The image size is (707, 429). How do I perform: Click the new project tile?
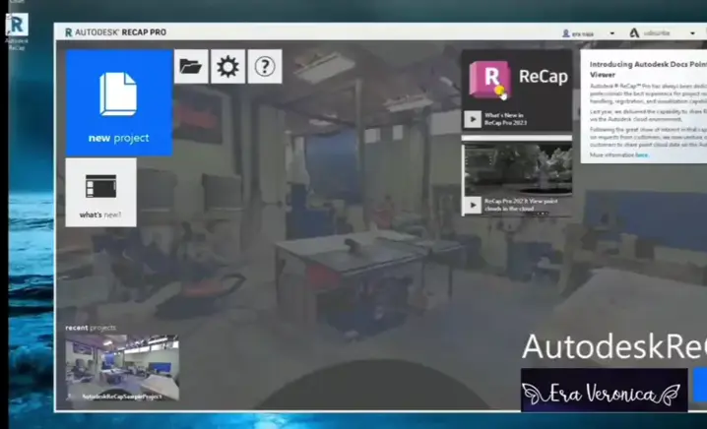[x=119, y=103]
